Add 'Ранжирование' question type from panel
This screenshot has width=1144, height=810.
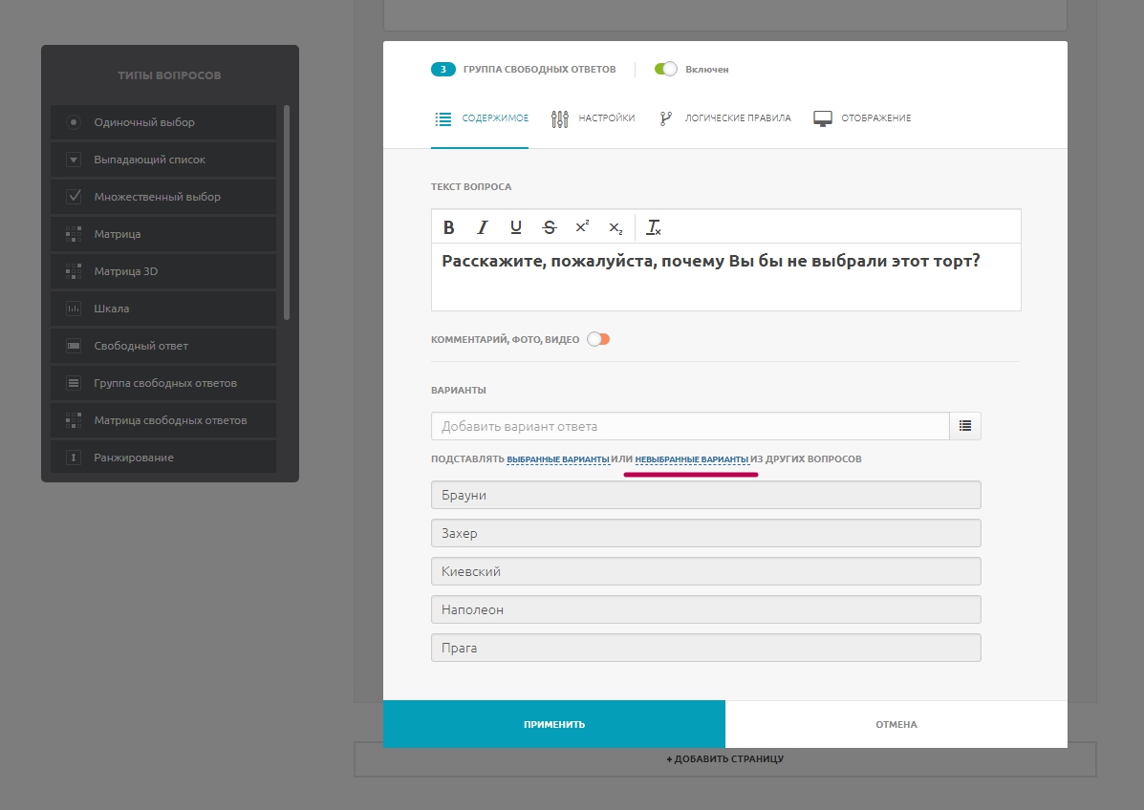coord(134,458)
